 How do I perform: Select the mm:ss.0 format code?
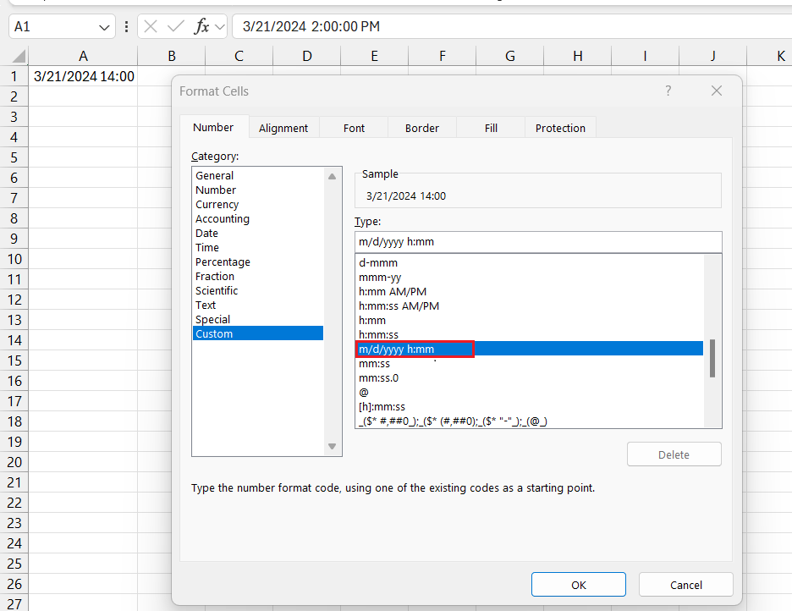[530, 377]
